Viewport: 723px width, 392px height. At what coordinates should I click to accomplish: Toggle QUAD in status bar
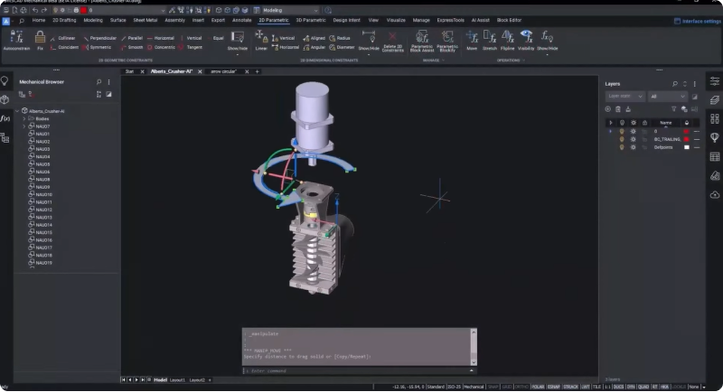[x=643, y=387]
